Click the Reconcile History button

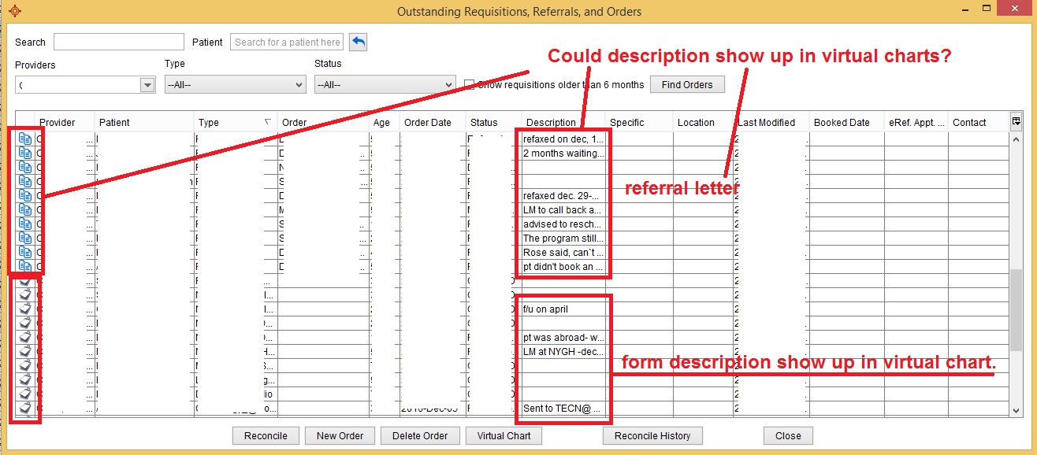pos(652,435)
